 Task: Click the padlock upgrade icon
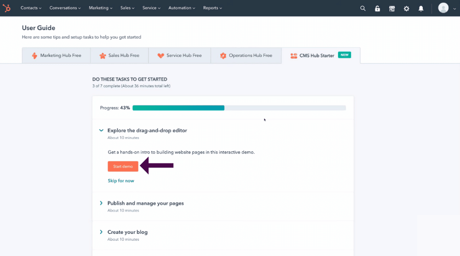tap(377, 8)
